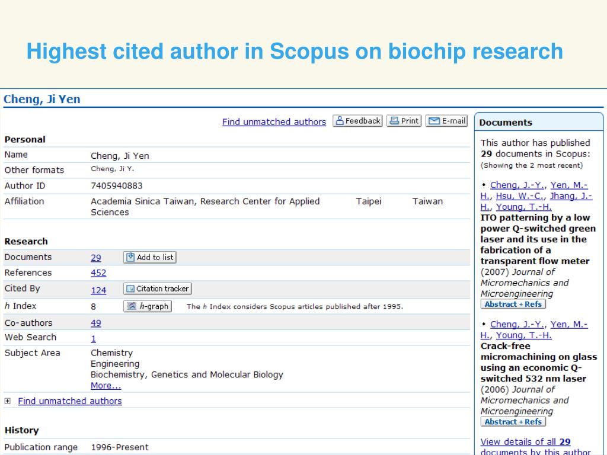The height and width of the screenshot is (455, 607).
Task: Open the Co-authors count link 49
Action: [96, 323]
